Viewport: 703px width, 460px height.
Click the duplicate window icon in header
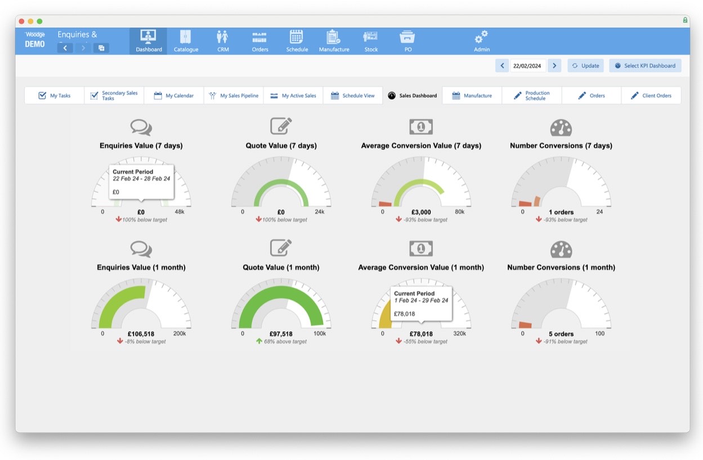point(101,48)
